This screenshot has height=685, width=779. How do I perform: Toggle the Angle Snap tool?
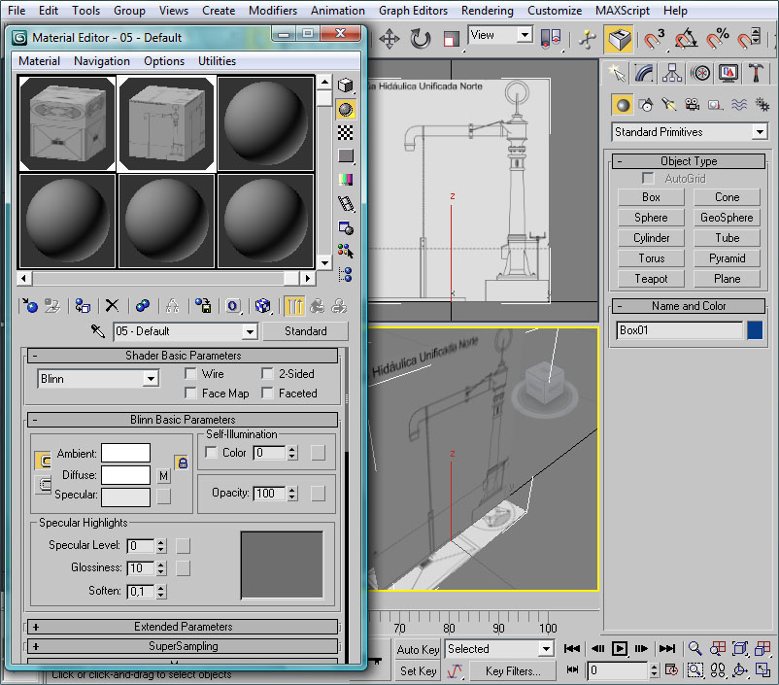tap(685, 39)
